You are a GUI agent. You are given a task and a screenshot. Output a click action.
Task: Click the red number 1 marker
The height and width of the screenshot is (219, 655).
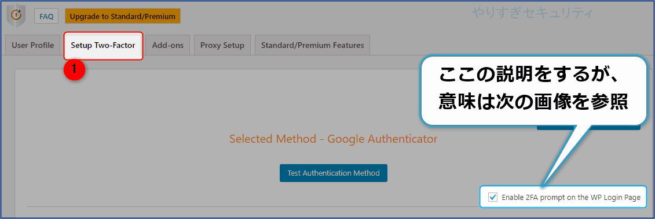coord(74,70)
